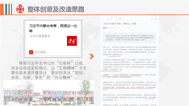Click the refresh icon in article toolbar
This screenshot has height=106, width=189.
(x=108, y=19)
